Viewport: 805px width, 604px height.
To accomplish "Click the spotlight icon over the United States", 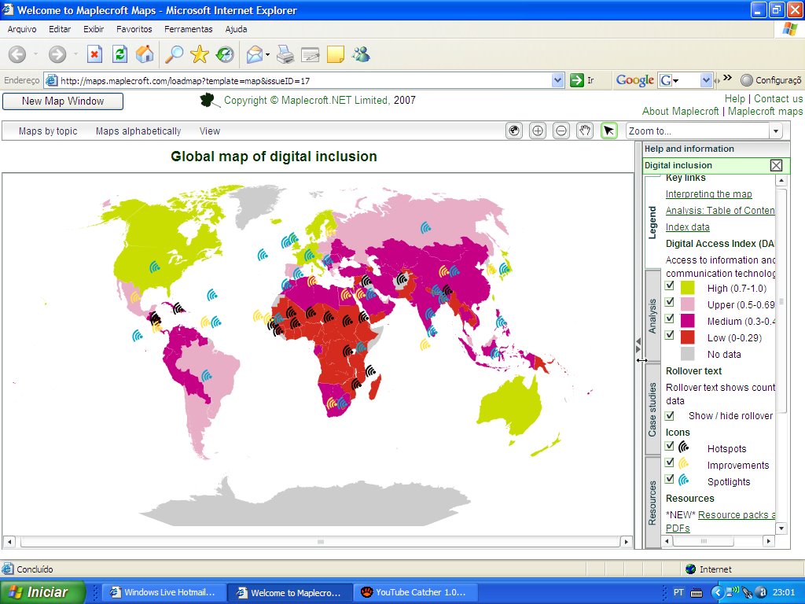I will click(155, 267).
